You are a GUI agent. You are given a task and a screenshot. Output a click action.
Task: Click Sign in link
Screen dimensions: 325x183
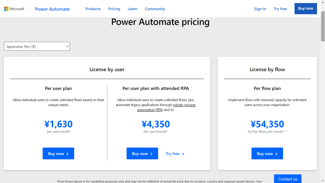260,9
